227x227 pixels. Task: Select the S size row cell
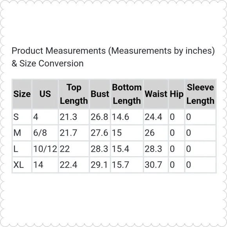click(x=22, y=117)
